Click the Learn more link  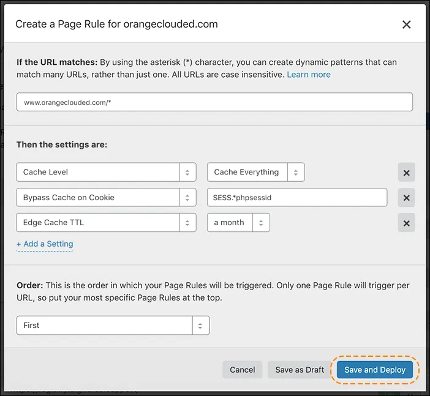pyautogui.click(x=309, y=75)
